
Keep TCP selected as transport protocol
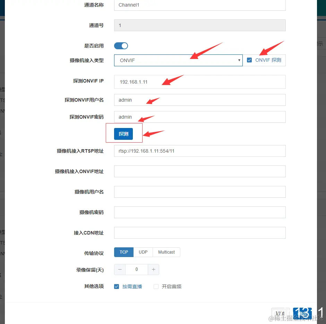(x=123, y=252)
